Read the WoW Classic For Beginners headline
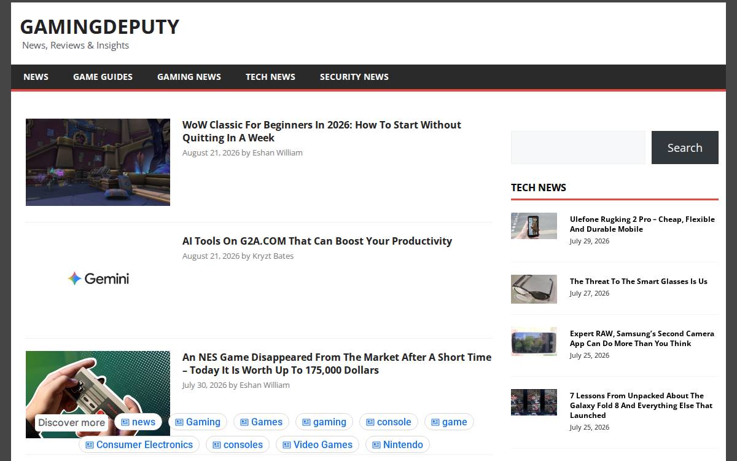This screenshot has height=461, width=737. point(322,131)
